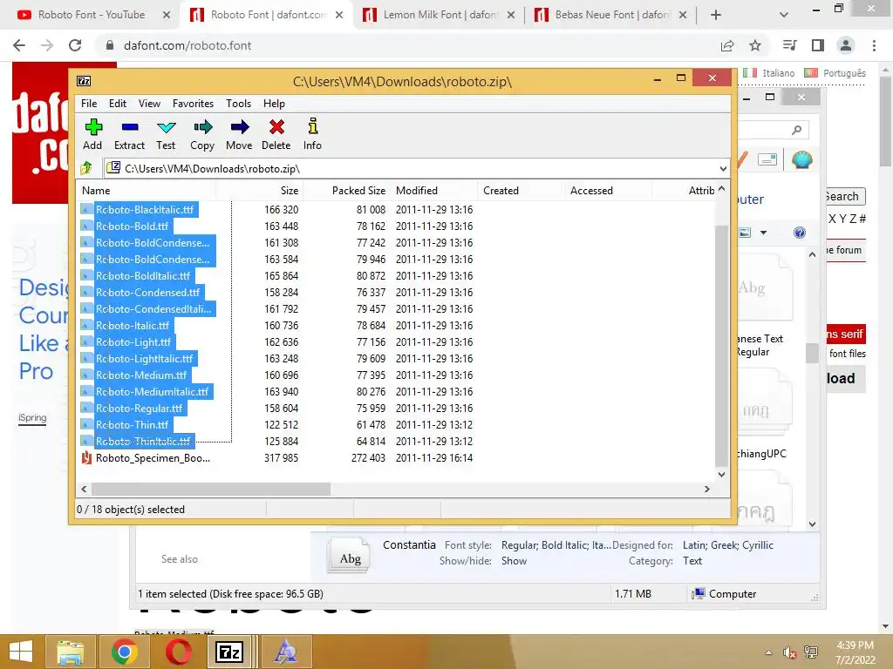Viewport: 893px width, 669px height.
Task: Select Roboto-Thin.ttf file
Action: click(x=133, y=424)
